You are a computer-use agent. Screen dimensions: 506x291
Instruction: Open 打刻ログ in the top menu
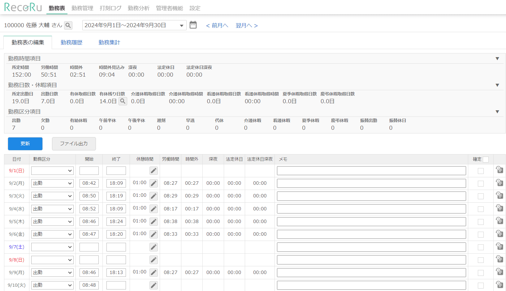point(110,8)
